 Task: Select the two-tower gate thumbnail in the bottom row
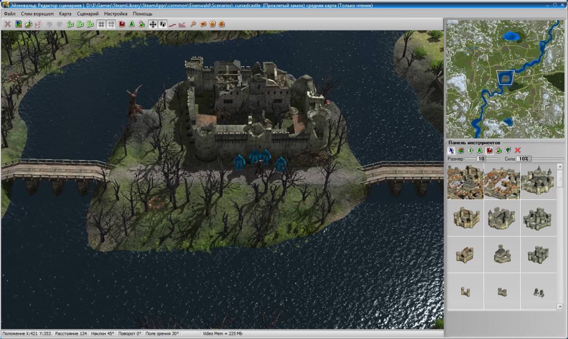point(465,292)
